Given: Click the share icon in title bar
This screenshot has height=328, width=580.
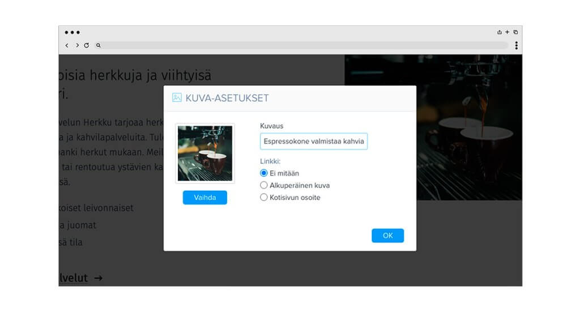Looking at the screenshot, I should (x=500, y=32).
